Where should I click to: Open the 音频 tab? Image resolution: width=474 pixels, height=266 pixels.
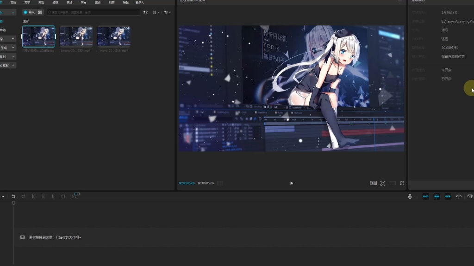(13, 2)
